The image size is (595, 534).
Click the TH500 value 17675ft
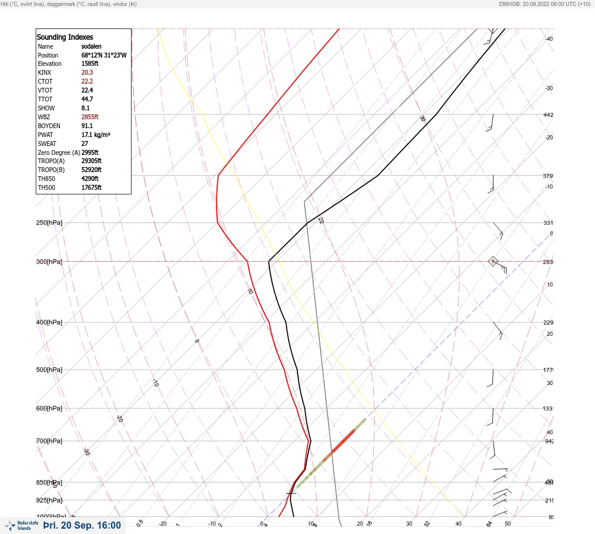(91, 188)
